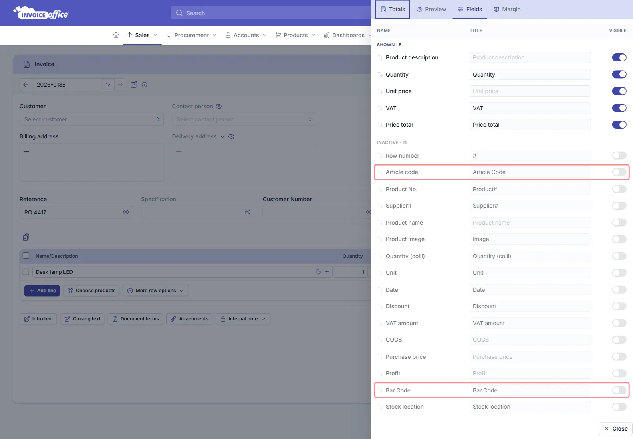Toggle Contact person visibility icon
The width and height of the screenshot is (633, 439).
click(219, 106)
